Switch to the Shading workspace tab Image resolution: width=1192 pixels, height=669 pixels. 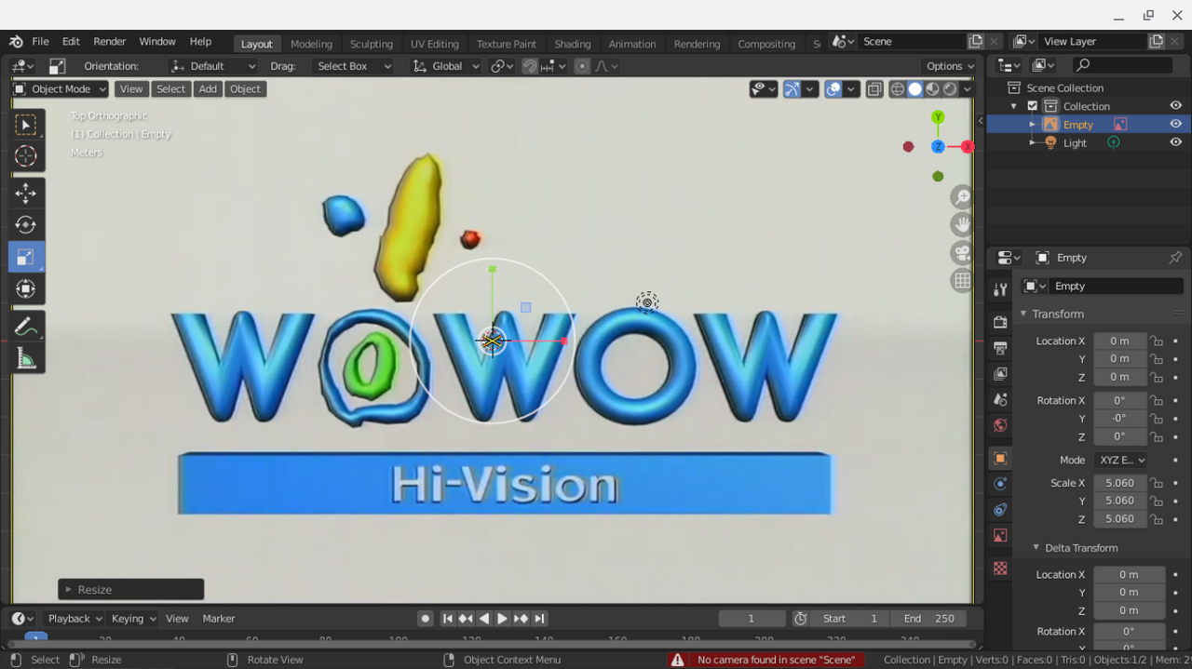point(573,44)
